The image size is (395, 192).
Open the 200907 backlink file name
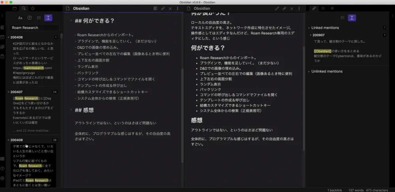pyautogui.click(x=319, y=35)
